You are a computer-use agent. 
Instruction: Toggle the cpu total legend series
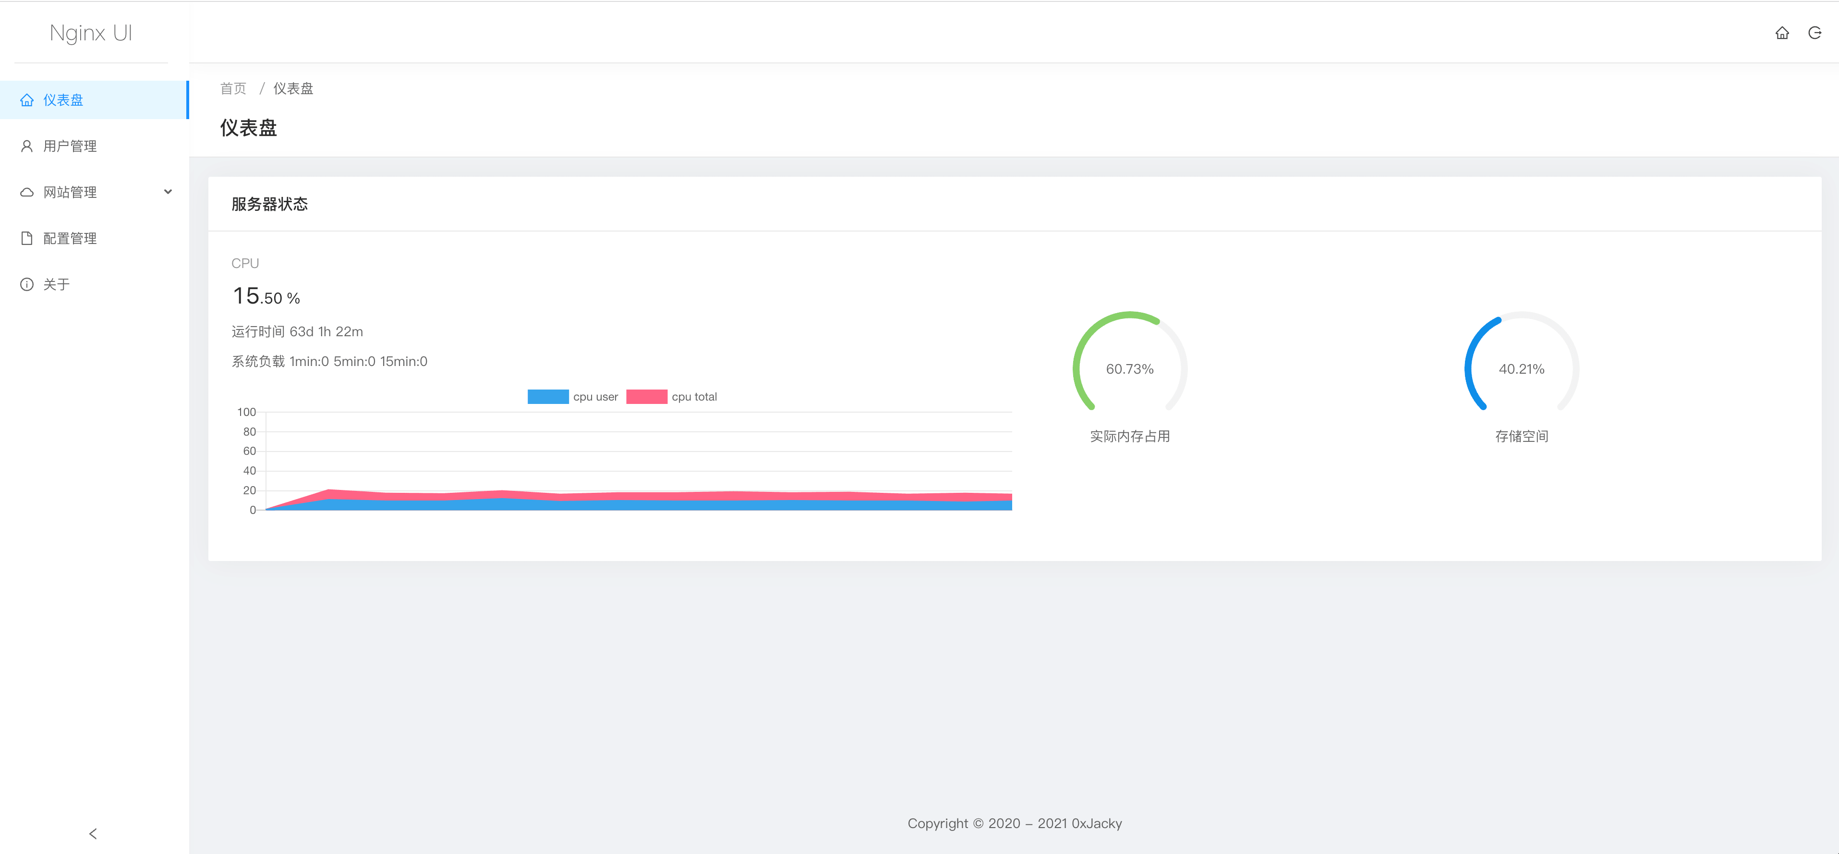(x=693, y=397)
